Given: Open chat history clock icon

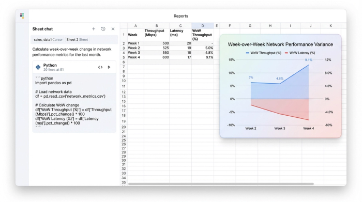Looking at the screenshot, I should point(103,29).
